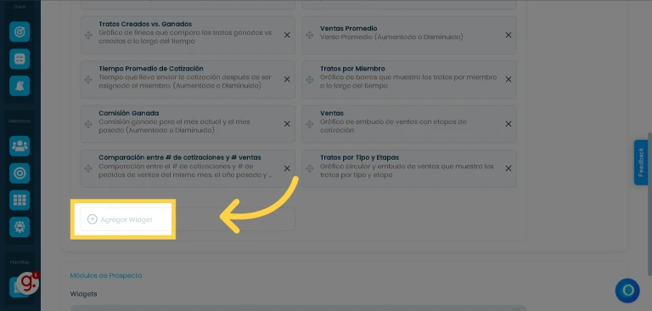Remove the Ventas Promedio widget
The width and height of the screenshot is (652, 311).
[x=509, y=35]
